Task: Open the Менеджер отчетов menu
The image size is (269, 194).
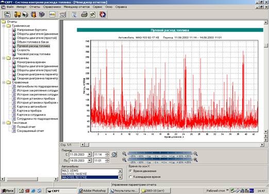Action: [77, 7]
